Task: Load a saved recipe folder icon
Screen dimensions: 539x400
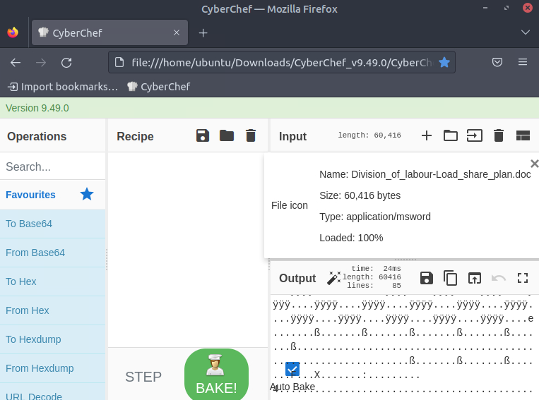Action: pos(227,136)
